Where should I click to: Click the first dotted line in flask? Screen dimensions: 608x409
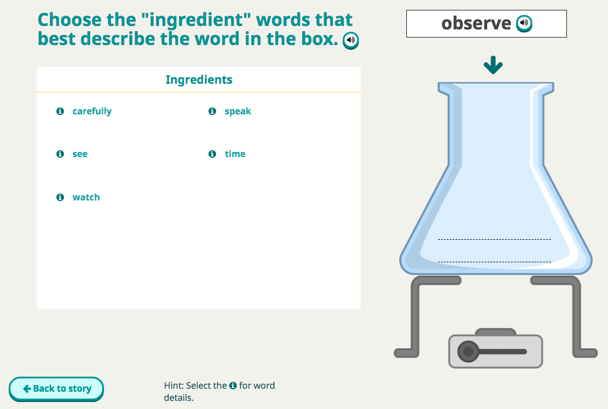click(494, 238)
